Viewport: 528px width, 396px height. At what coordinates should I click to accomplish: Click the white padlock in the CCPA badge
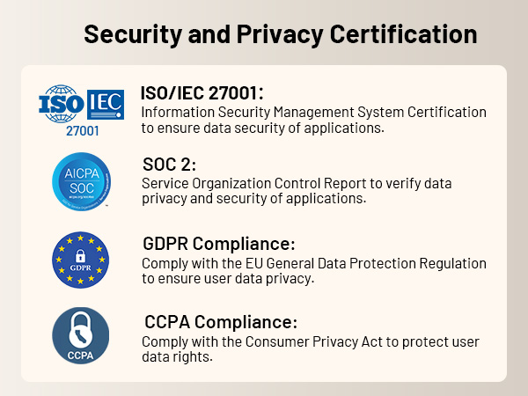point(80,327)
